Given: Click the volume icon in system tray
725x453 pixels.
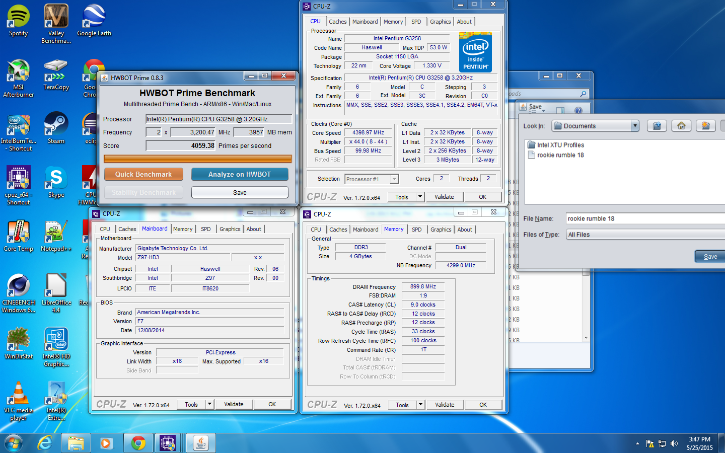Looking at the screenshot, I should tap(674, 443).
